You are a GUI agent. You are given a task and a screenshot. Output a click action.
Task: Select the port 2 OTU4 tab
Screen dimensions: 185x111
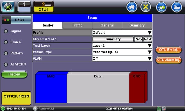43,6
